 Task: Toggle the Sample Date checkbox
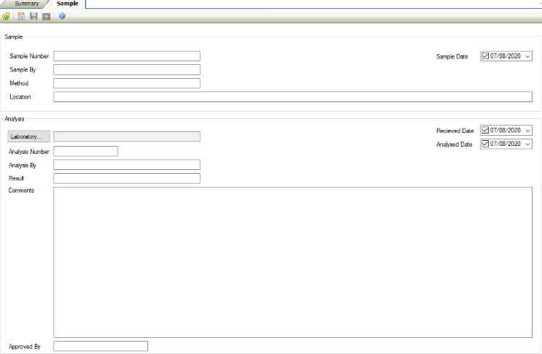pyautogui.click(x=486, y=56)
